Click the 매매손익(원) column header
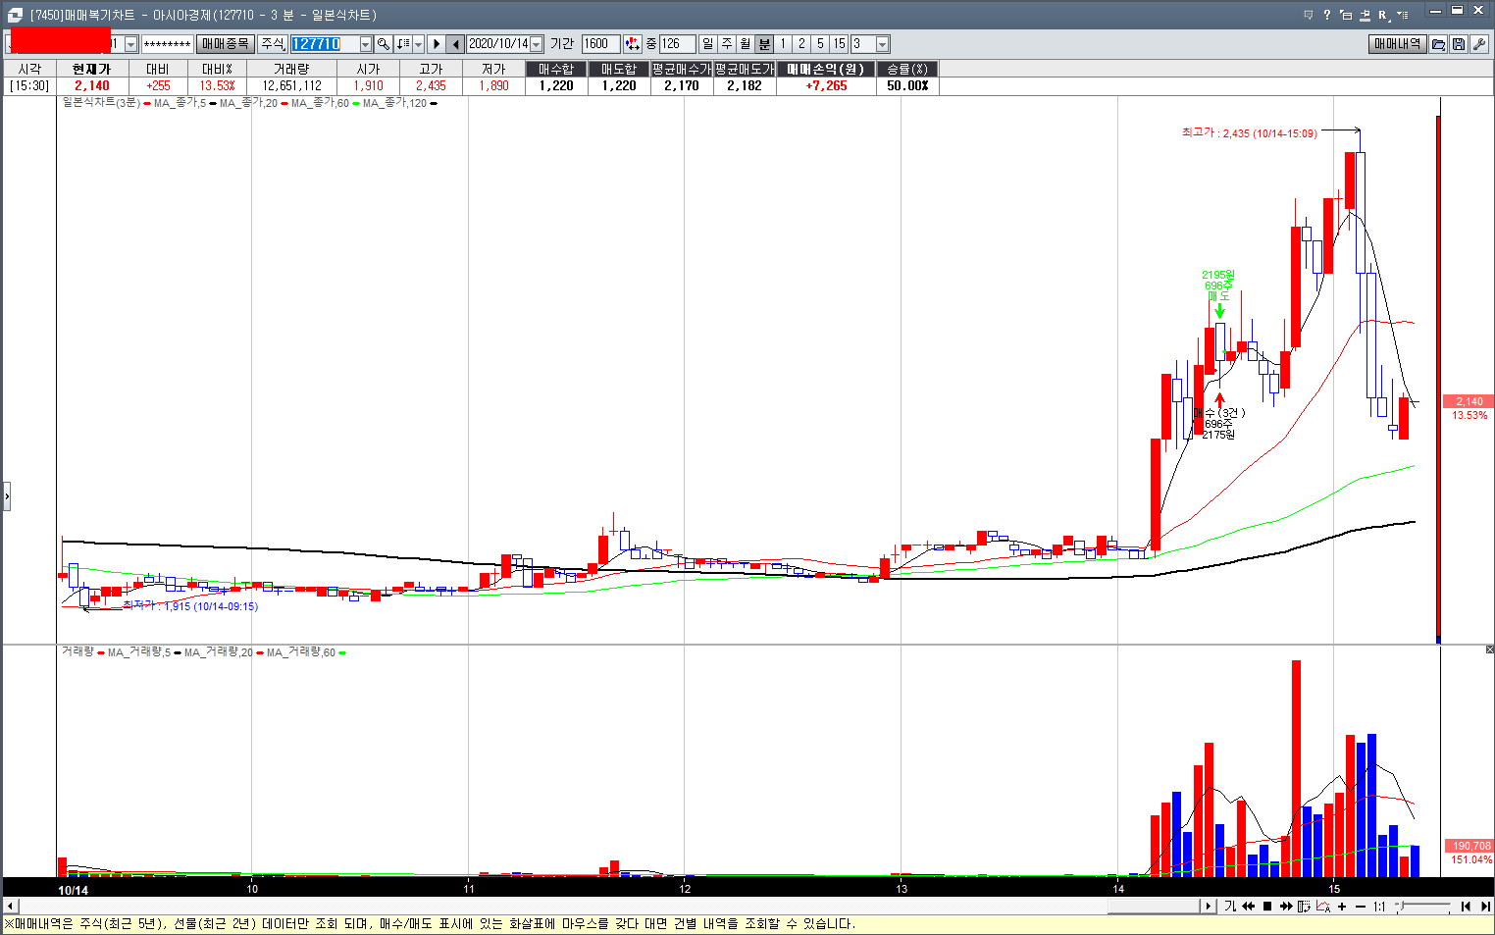 [x=826, y=69]
